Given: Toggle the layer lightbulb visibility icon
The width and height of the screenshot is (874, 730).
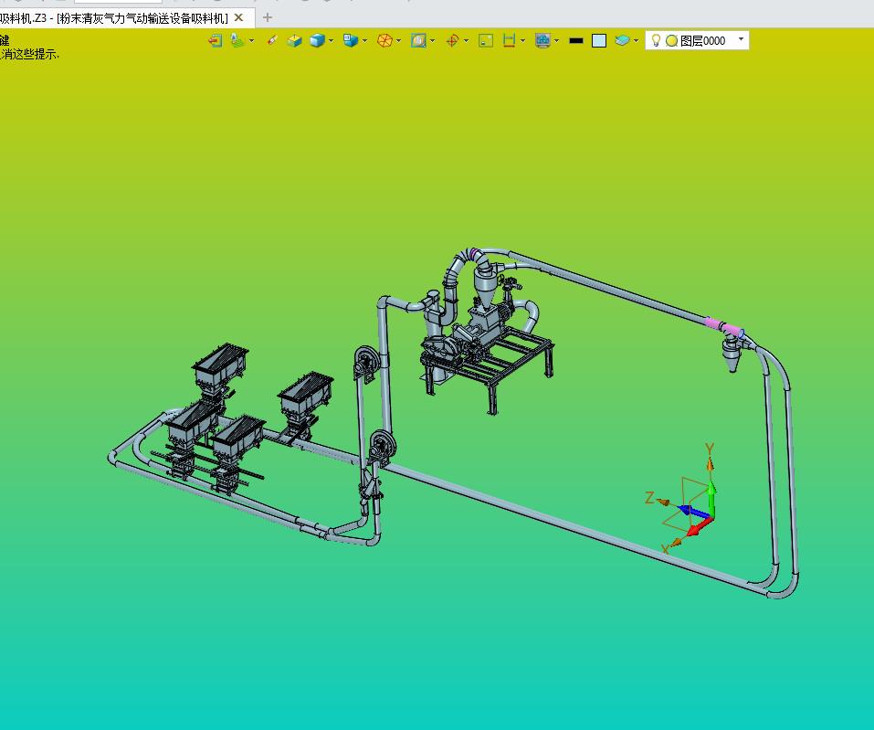Looking at the screenshot, I should click(x=656, y=40).
